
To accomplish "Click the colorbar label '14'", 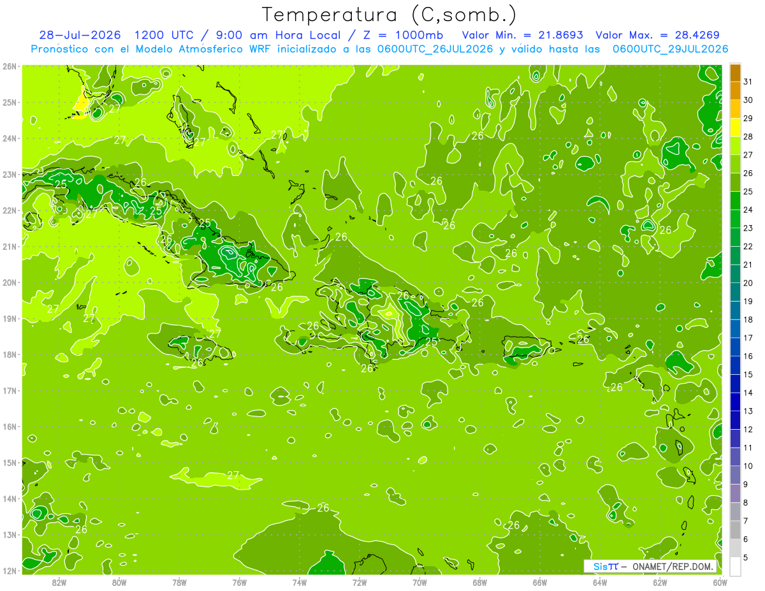I will 748,393.
